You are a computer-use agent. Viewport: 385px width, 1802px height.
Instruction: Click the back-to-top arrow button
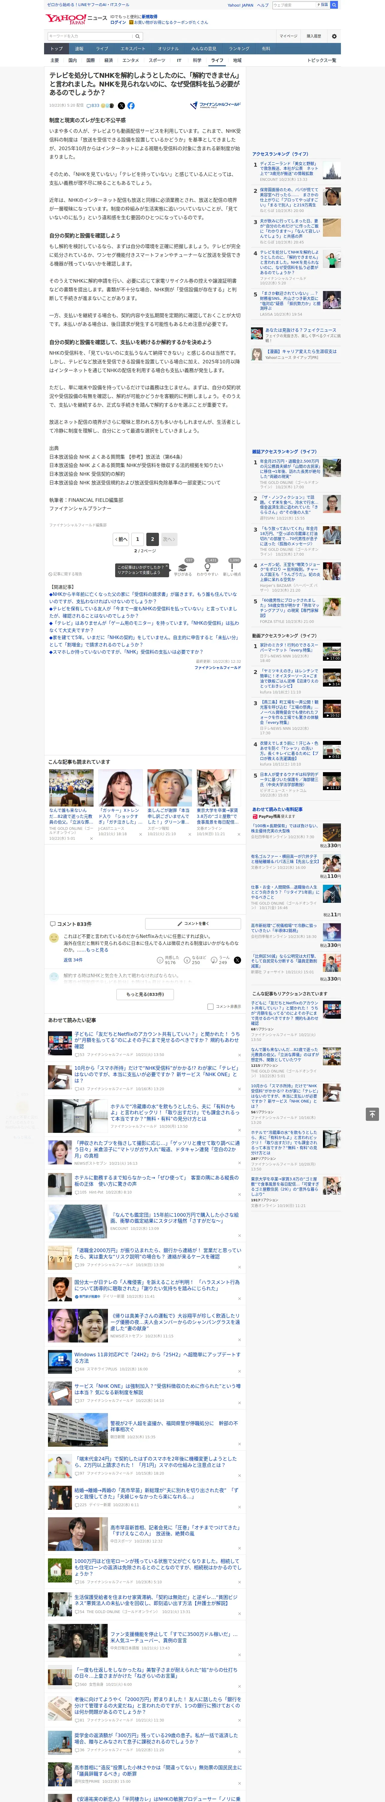372,1114
